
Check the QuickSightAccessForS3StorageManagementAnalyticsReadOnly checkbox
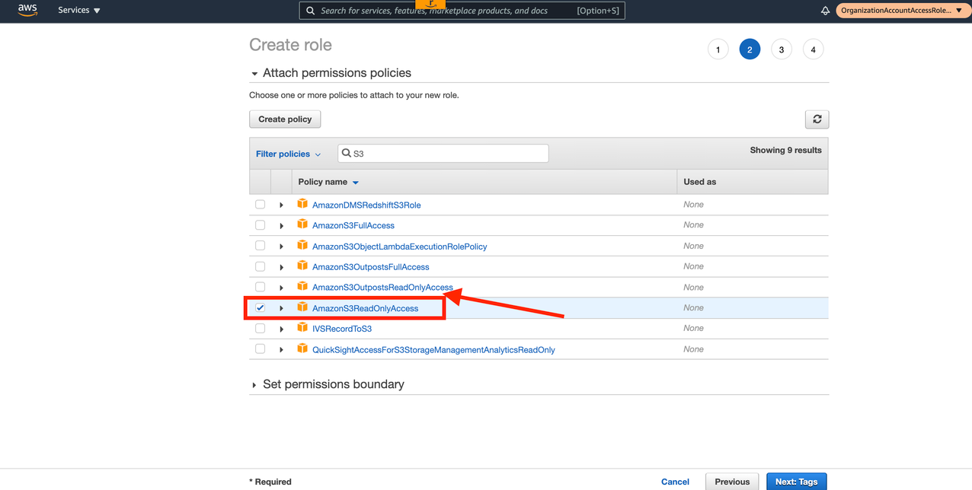[260, 349]
